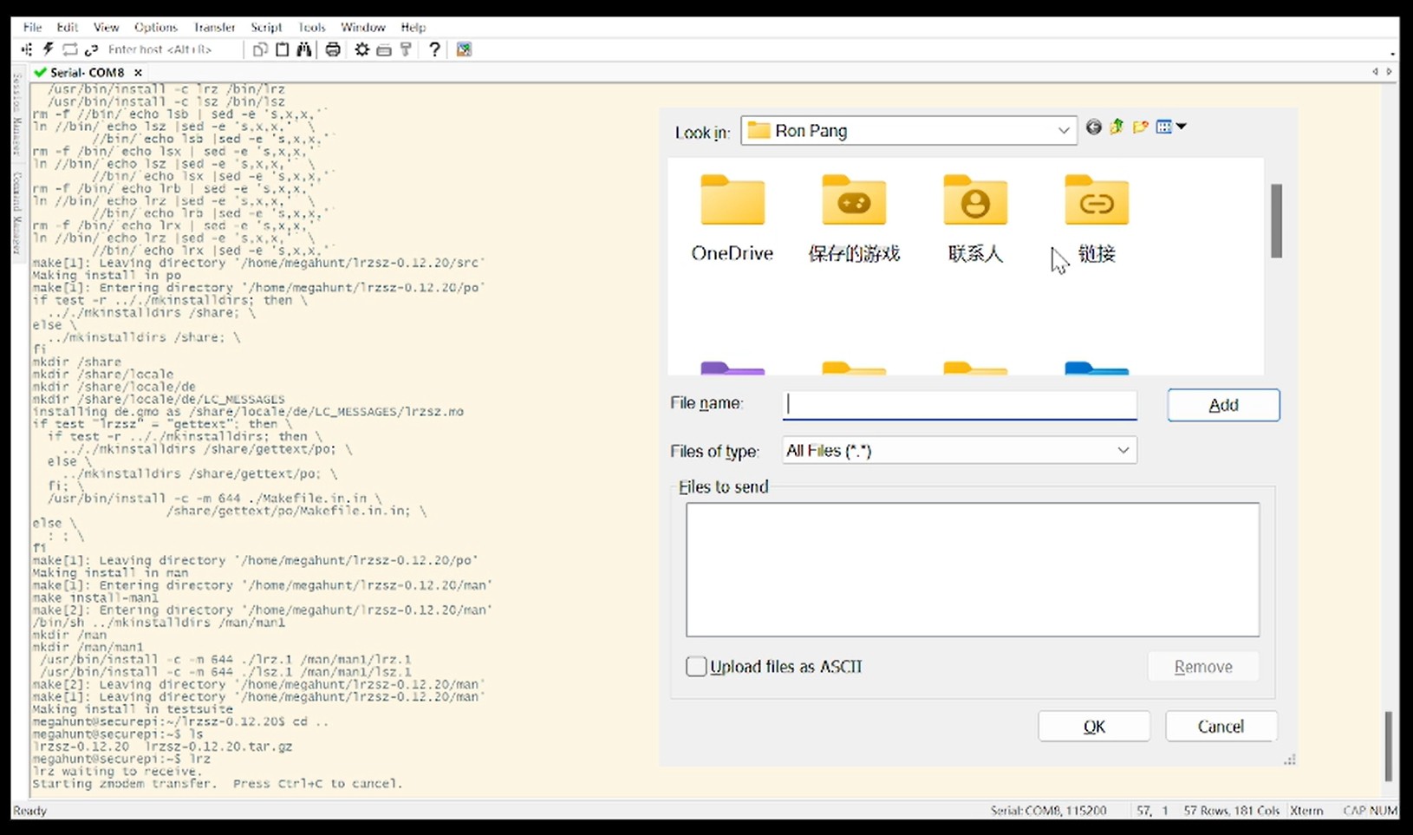Click the Create New Folder icon
Image resolution: width=1413 pixels, height=835 pixels.
[x=1141, y=127]
